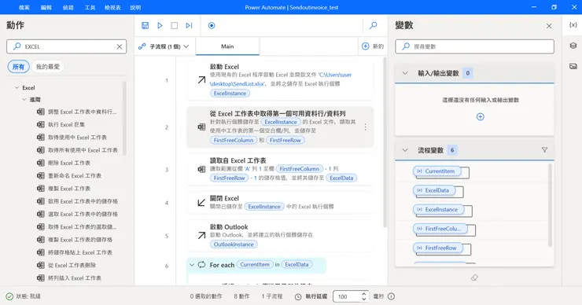
Task: Click the ExcelData flow variable chip
Action: tap(434, 191)
